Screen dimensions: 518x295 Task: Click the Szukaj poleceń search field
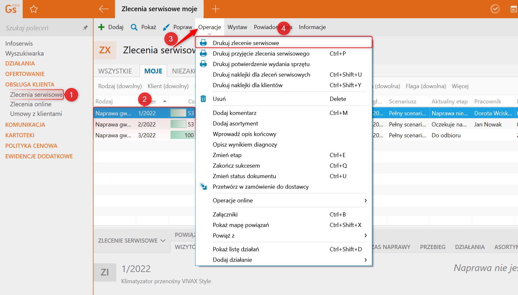(42, 28)
